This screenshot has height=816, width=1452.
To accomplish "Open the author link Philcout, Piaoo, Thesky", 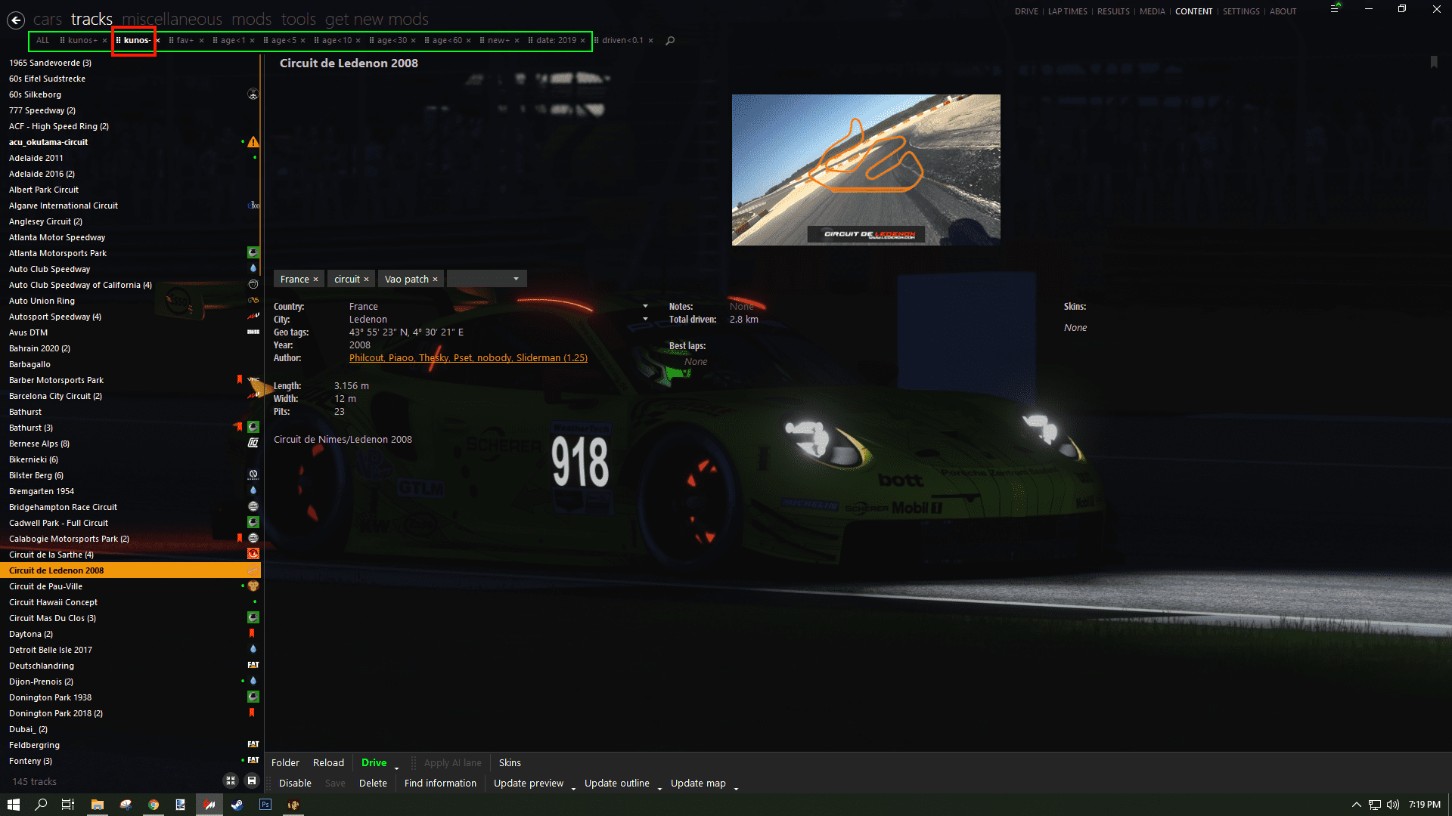I will click(468, 357).
